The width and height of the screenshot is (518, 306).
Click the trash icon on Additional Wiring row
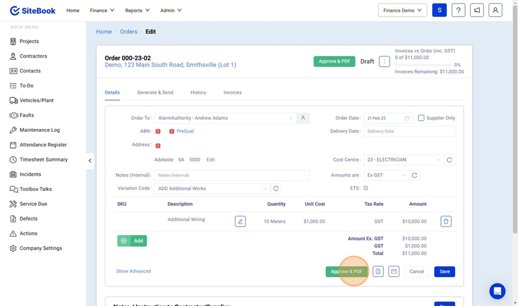click(445, 221)
